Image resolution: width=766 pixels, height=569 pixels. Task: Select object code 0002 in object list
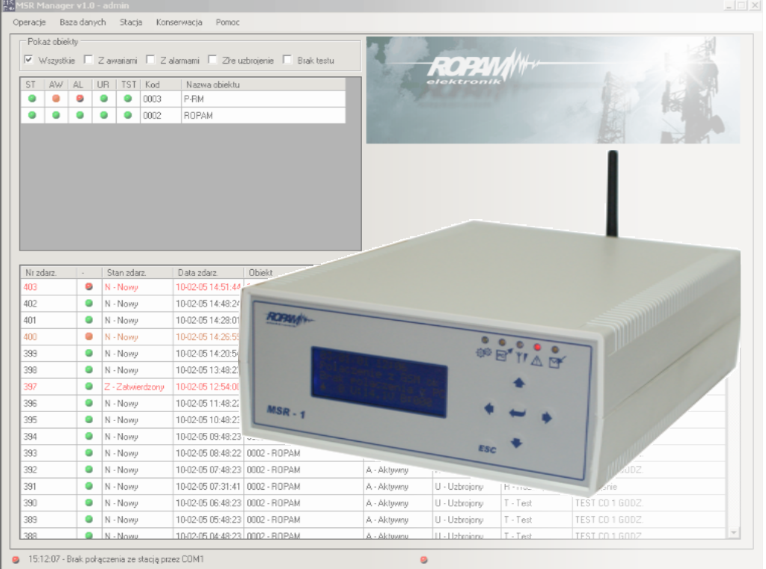click(152, 116)
